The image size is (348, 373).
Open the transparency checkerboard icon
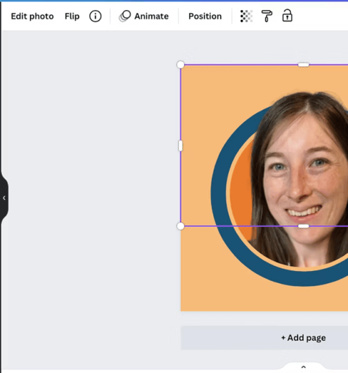coord(246,16)
